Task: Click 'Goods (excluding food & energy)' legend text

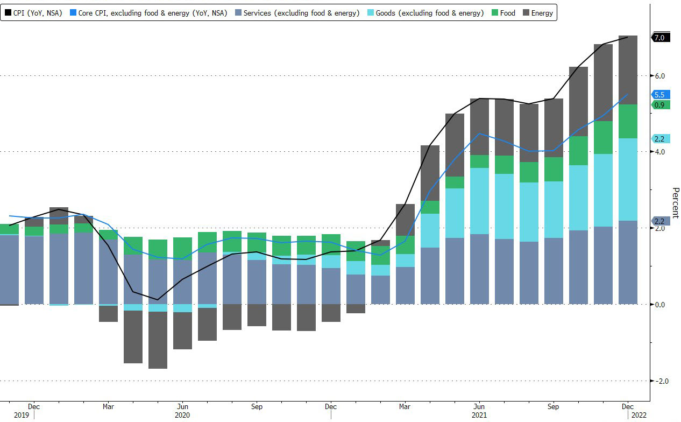Action: coord(429,13)
